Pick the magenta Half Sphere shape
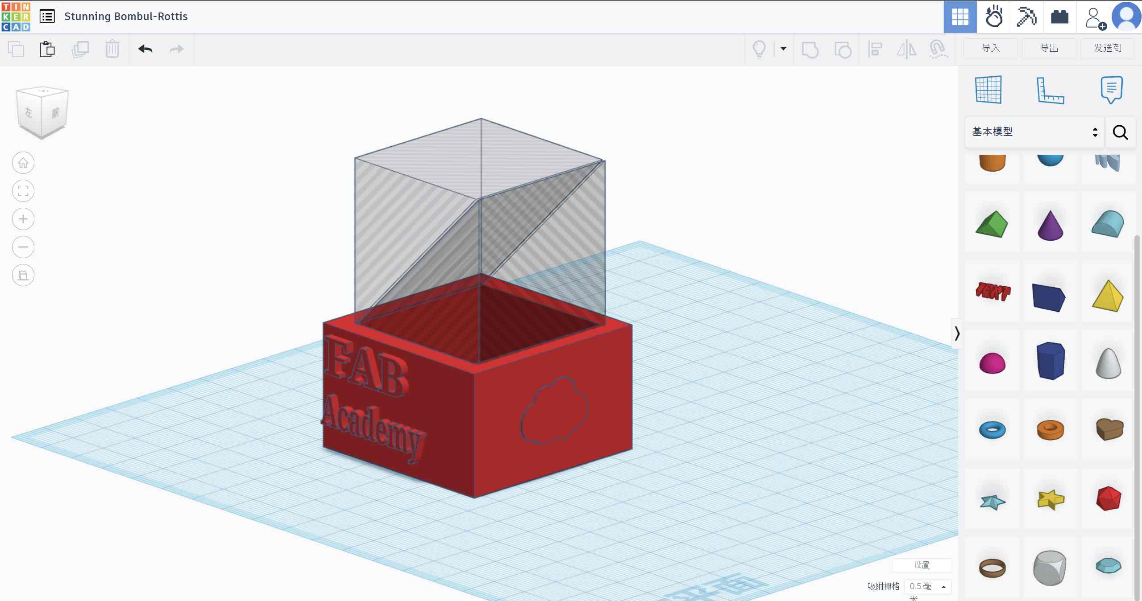1142x601 pixels. click(992, 362)
